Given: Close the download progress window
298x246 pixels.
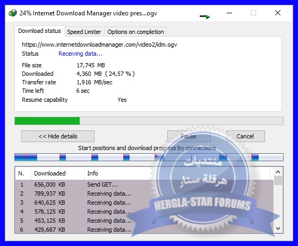Looking at the screenshot, I should [x=278, y=13].
